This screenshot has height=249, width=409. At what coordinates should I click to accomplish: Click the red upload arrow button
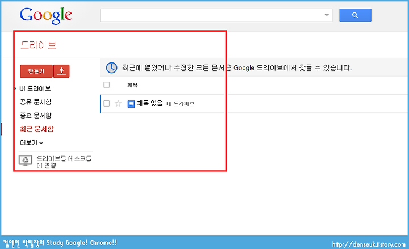click(x=61, y=71)
